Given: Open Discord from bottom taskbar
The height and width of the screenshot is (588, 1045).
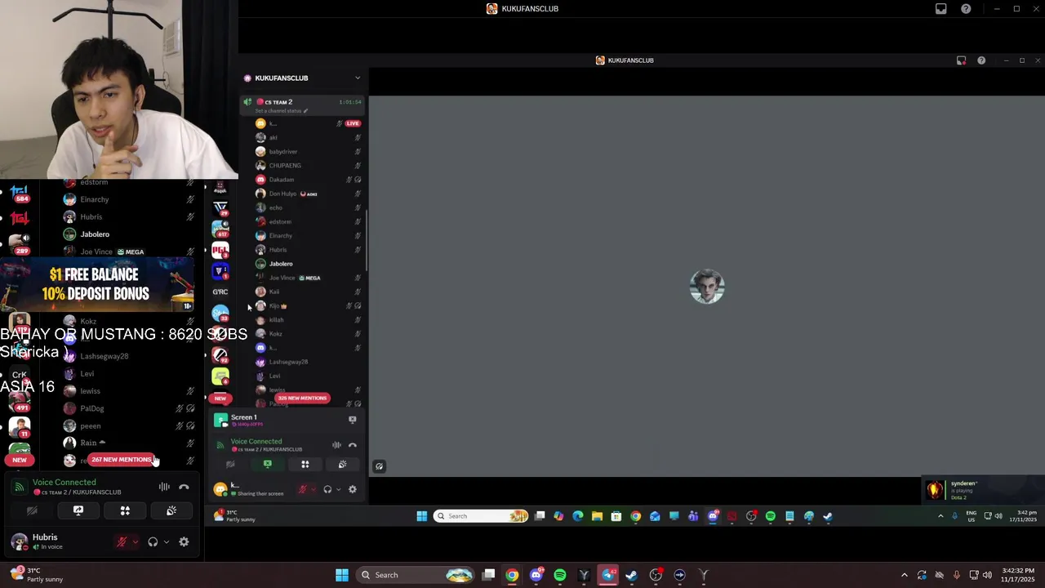Looking at the screenshot, I should tap(536, 575).
